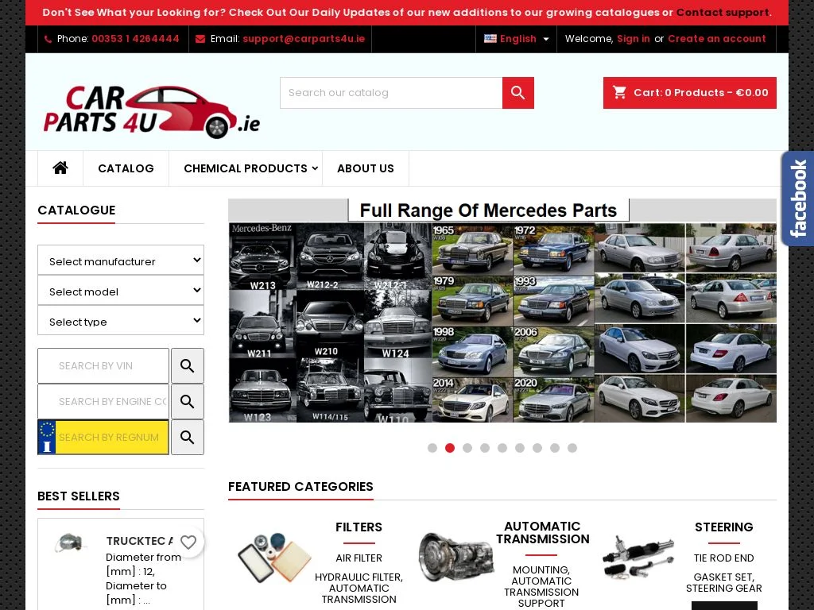Call phone number 00353 1 4264444
Screen dimensions: 814x610
point(135,38)
